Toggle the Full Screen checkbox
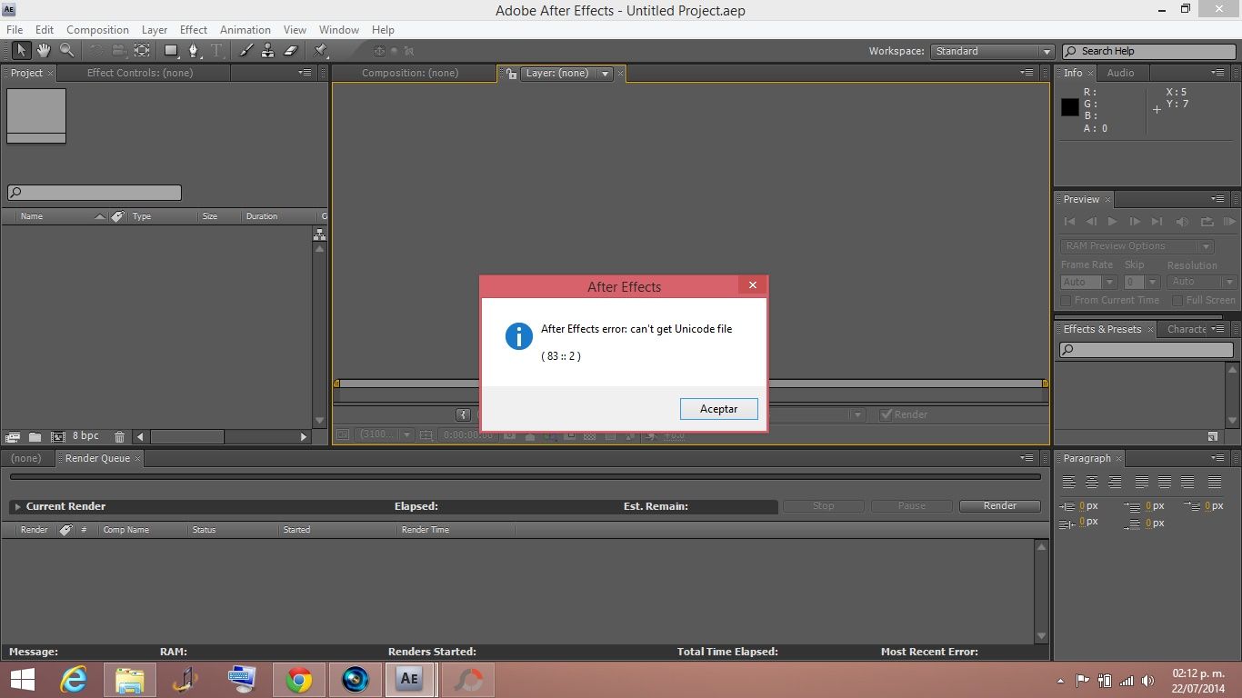Screen dimensions: 1242x698 pos(1177,300)
